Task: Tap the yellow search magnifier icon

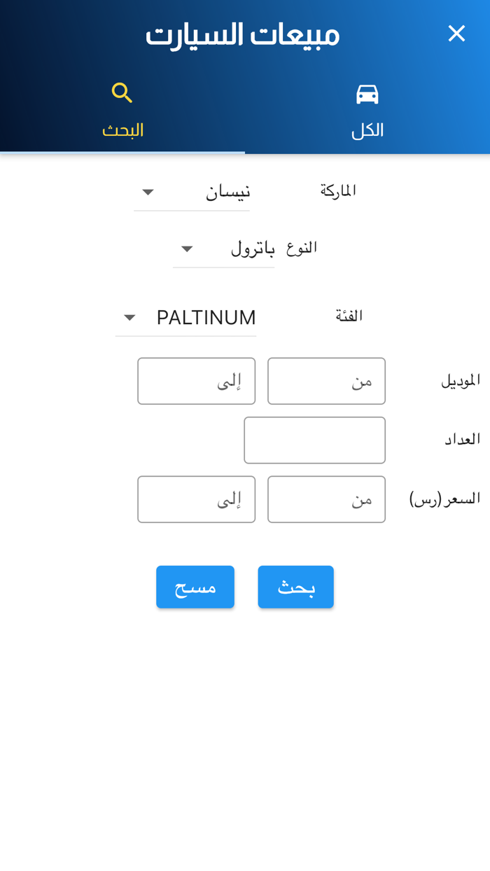Action: [122, 92]
